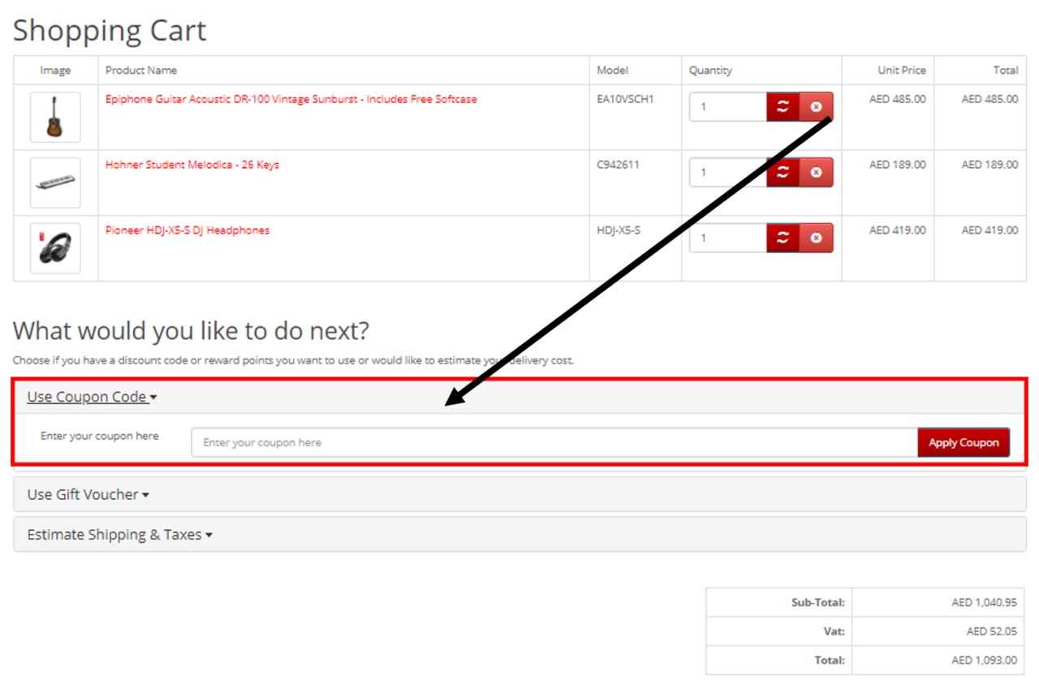1039x684 pixels.
Task: Open Pioneer headphones thumbnail image
Action: (x=55, y=248)
